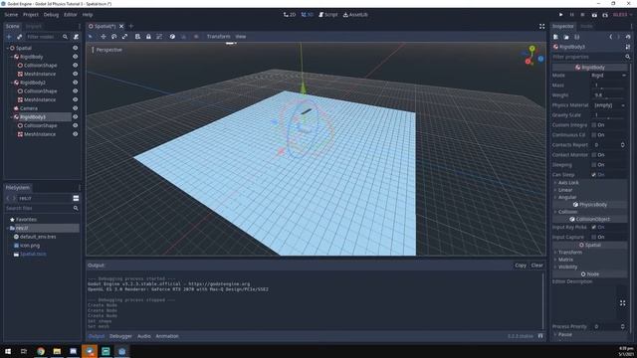Image resolution: width=637 pixels, height=358 pixels.
Task: Play the current scene clapper icon
Action: [x=594, y=15]
